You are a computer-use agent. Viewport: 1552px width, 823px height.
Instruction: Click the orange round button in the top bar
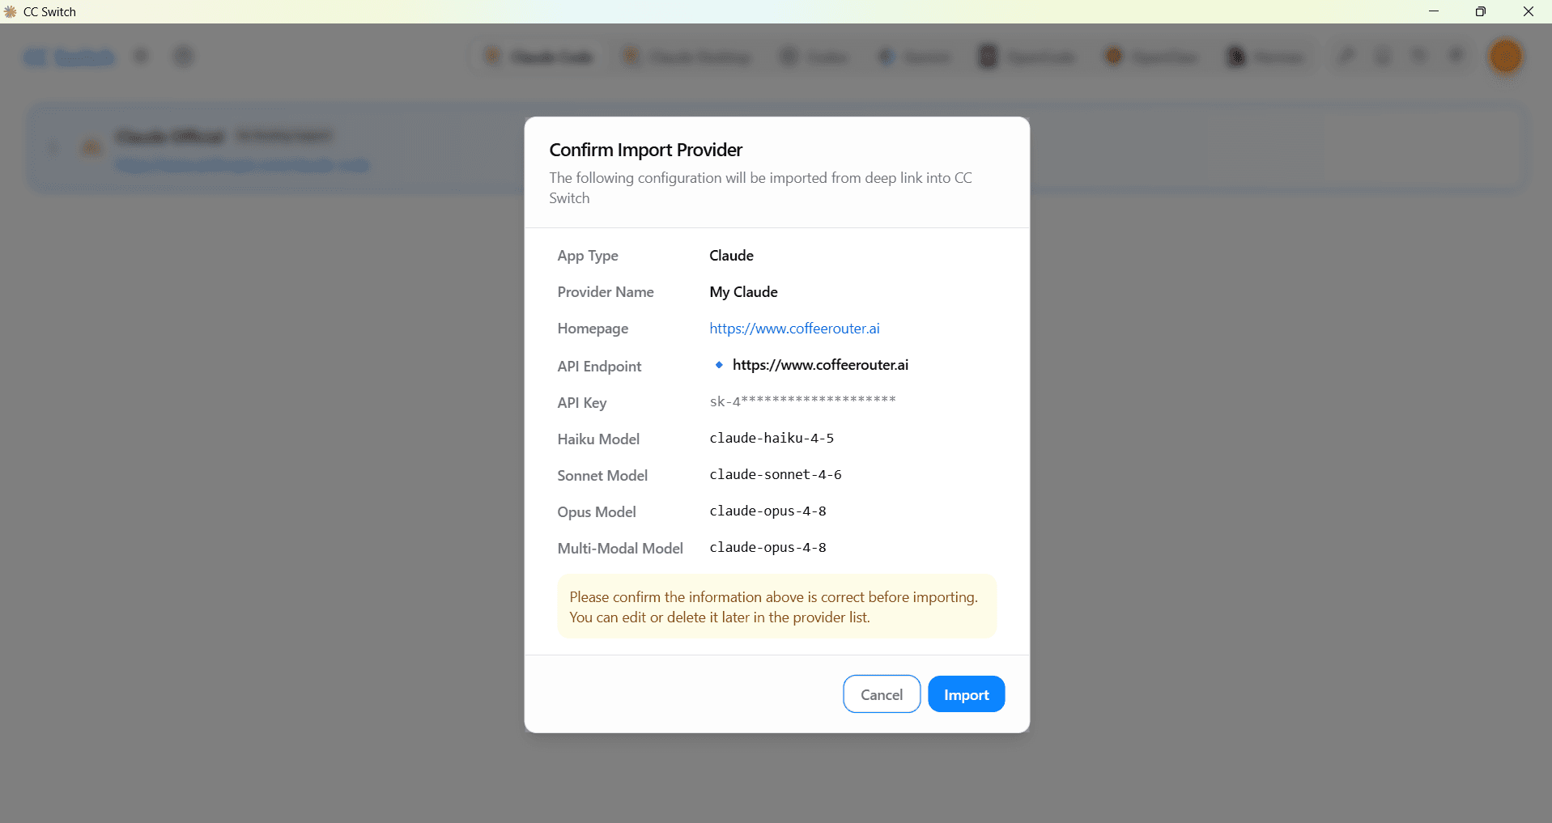pos(1506,57)
